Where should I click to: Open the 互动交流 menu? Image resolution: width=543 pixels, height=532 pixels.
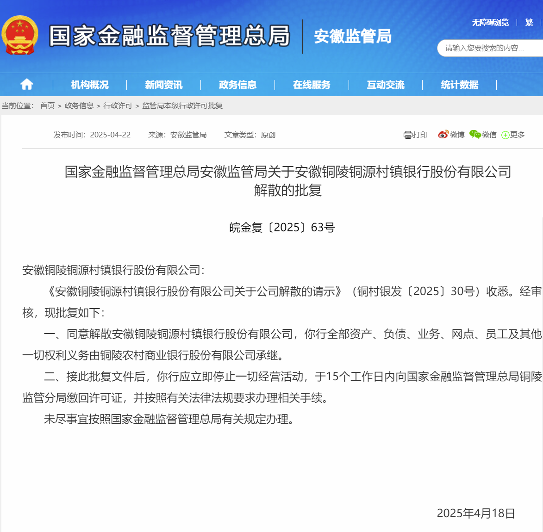pyautogui.click(x=386, y=85)
